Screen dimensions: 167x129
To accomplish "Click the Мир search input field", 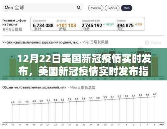I will click(43, 8).
